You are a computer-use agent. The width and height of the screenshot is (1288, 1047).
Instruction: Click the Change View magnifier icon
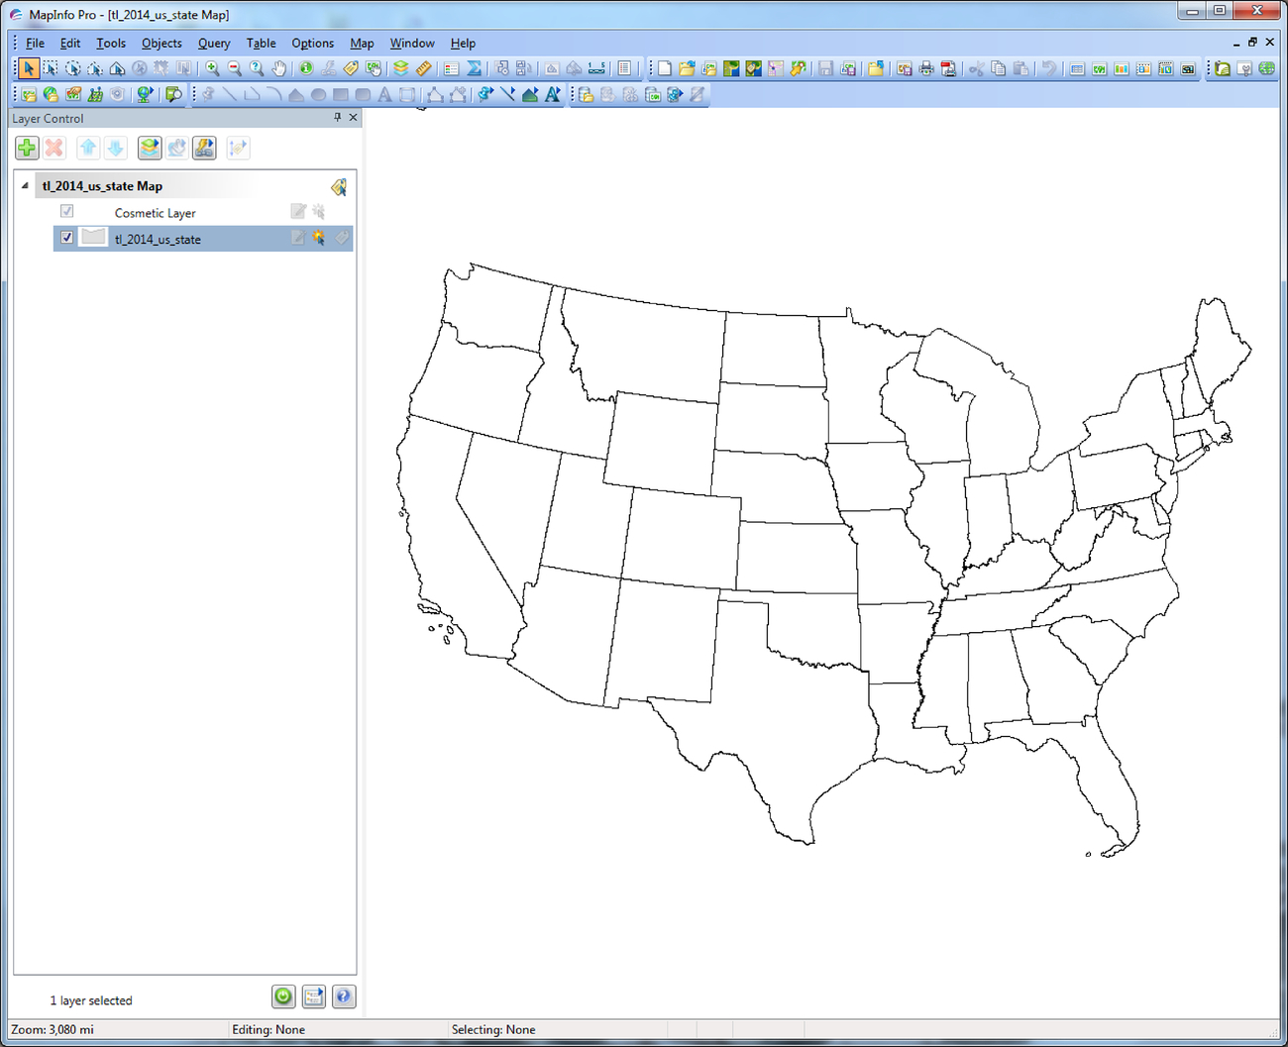(x=257, y=68)
